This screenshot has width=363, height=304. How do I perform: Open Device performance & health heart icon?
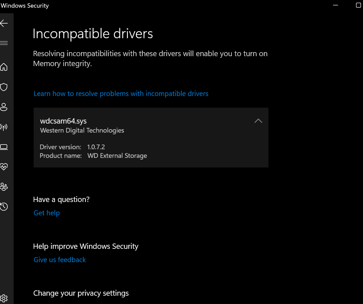[x=4, y=167]
